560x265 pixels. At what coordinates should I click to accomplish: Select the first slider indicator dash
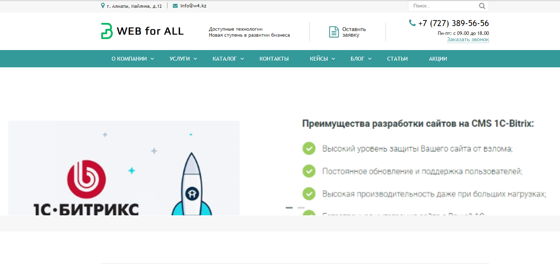[289, 208]
